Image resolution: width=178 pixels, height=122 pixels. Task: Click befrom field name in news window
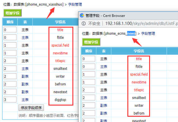tap(139, 113)
